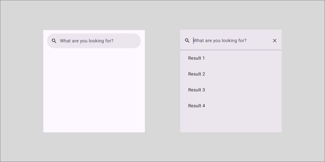Image resolution: width=325 pixels, height=162 pixels.
Task: Click the blank row space right of Result 3
Action: tap(242, 90)
